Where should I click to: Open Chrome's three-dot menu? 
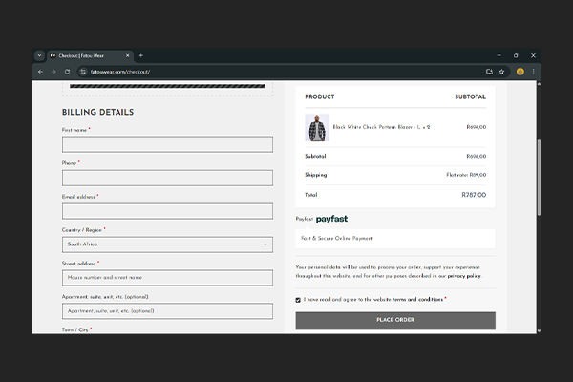click(533, 72)
